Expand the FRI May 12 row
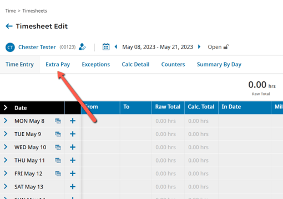Image resolution: width=283 pixels, height=199 pixels. coord(6,173)
